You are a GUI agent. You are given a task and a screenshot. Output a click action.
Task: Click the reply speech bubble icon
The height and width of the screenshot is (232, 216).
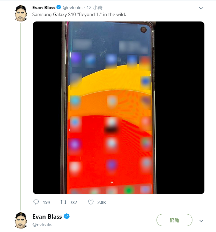pos(36,202)
